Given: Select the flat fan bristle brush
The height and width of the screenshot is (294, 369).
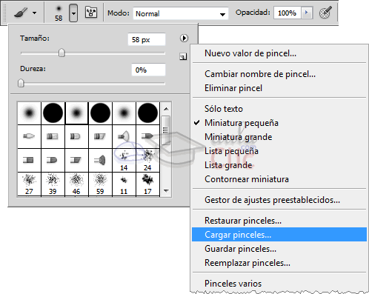Looking at the screenshot, I should [x=100, y=160].
